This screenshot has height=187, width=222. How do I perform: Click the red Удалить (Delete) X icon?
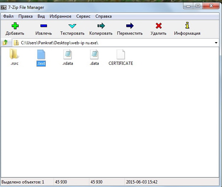pyautogui.click(x=159, y=26)
